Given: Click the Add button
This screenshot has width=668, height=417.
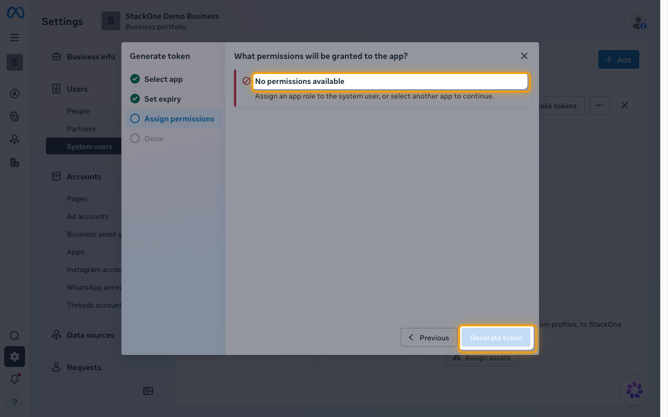Looking at the screenshot, I should [x=618, y=60].
